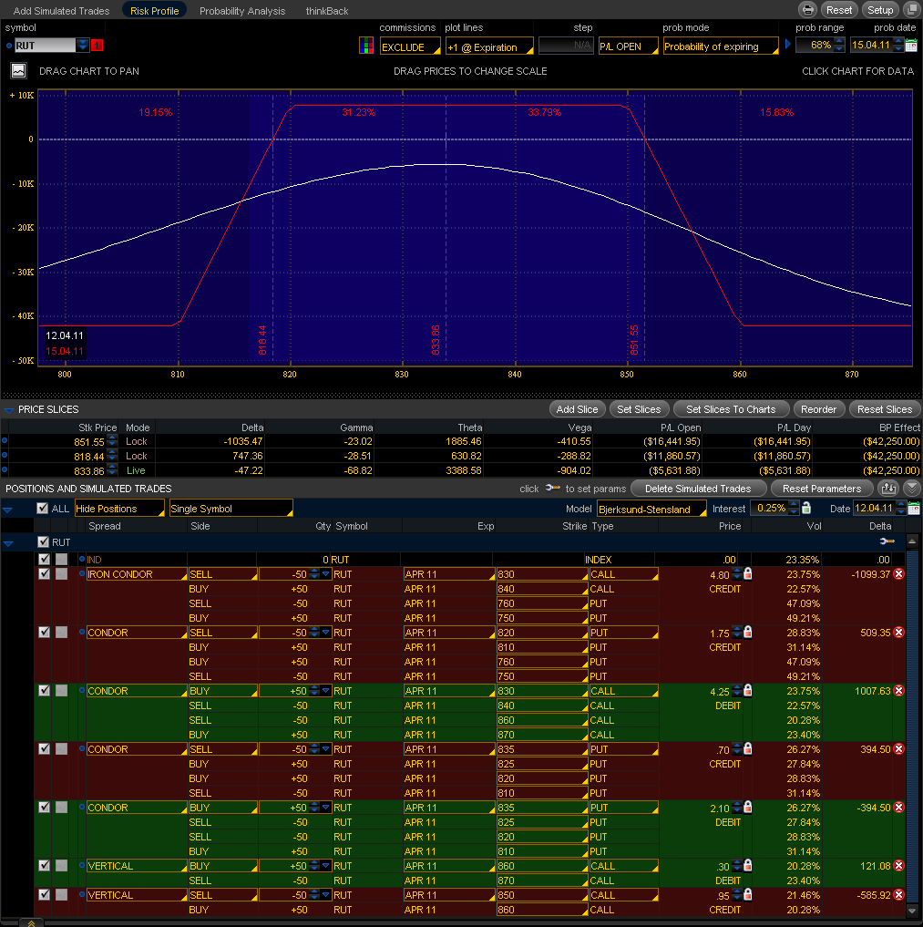923x927 pixels.
Task: Open the P/L OPEN dropdown
Action: pyautogui.click(x=628, y=46)
